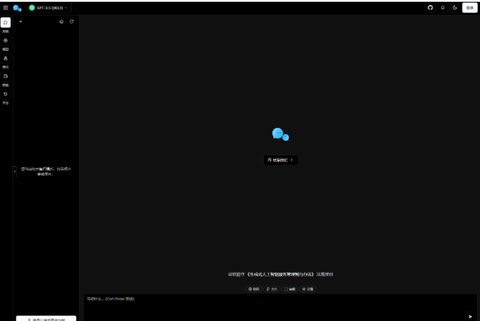Expand the center button below the chat logo

click(280, 160)
